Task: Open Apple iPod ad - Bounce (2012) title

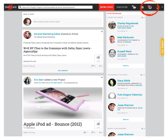Action: point(53,124)
